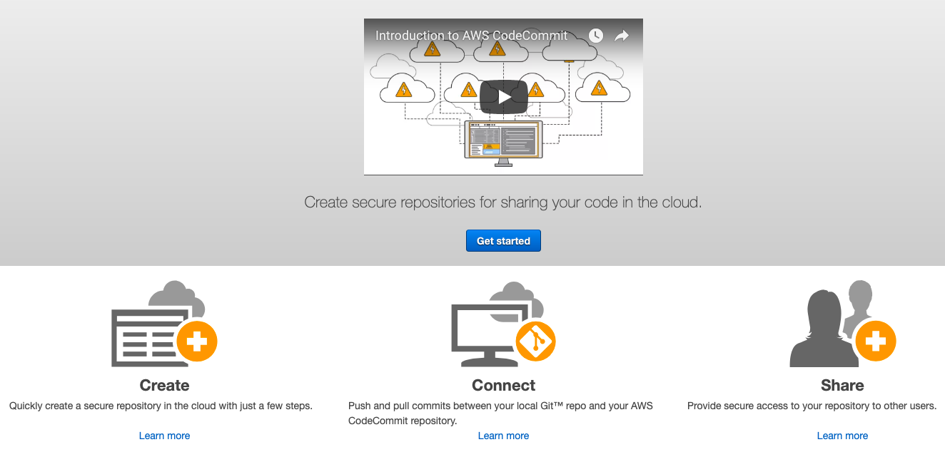
Task: Click the Connect heading
Action: 503,386
